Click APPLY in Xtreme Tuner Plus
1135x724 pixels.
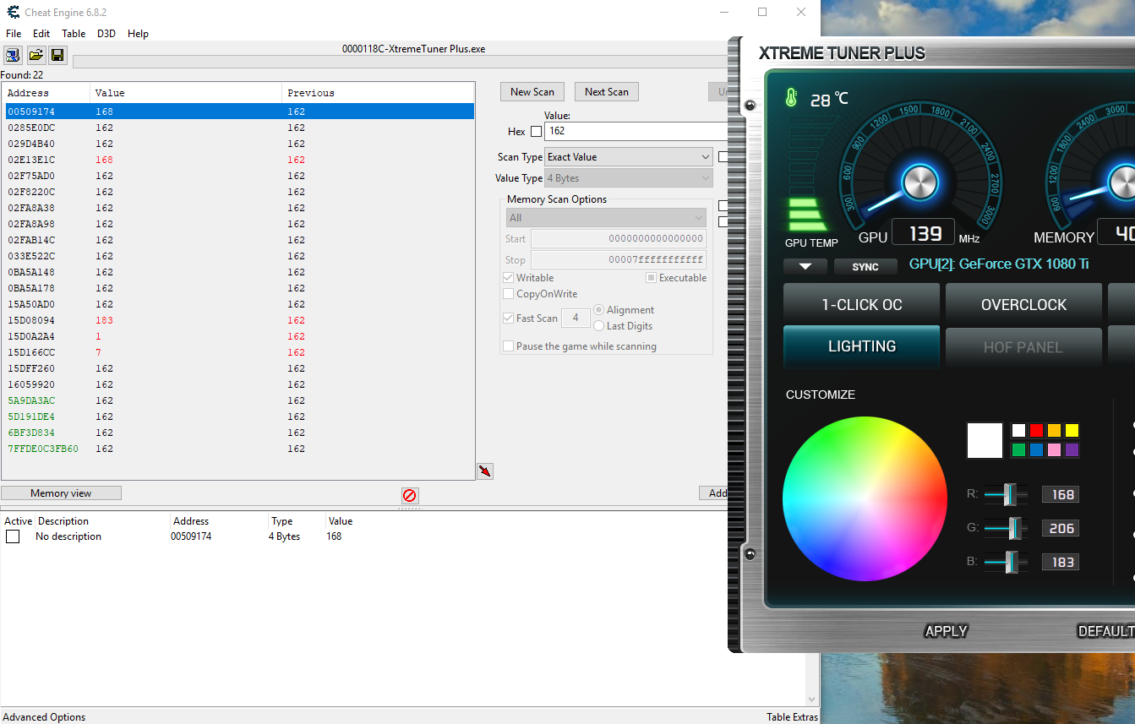click(x=946, y=631)
